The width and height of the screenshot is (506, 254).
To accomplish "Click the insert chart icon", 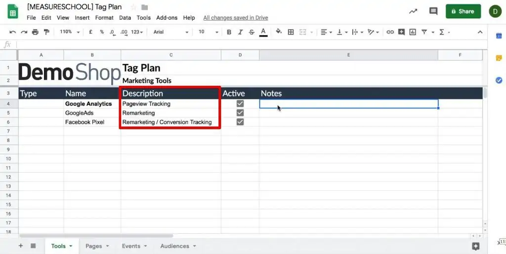I will (x=413, y=32).
